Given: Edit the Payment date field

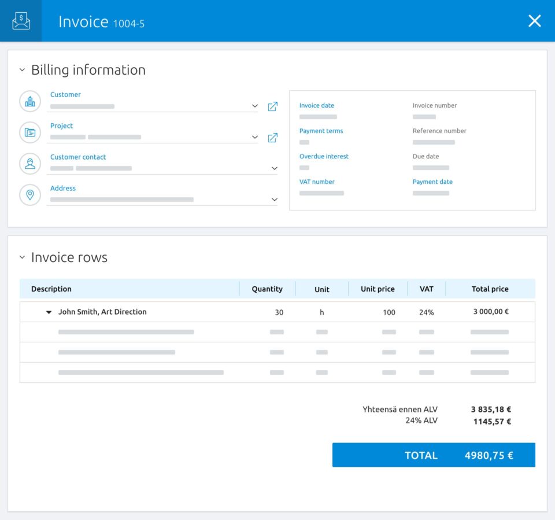Looking at the screenshot, I should (x=431, y=193).
